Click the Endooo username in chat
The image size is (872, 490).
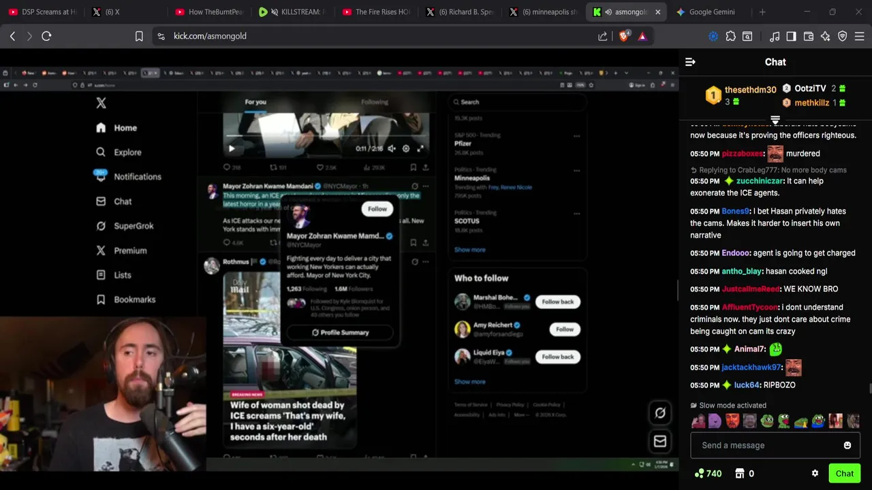tap(736, 253)
